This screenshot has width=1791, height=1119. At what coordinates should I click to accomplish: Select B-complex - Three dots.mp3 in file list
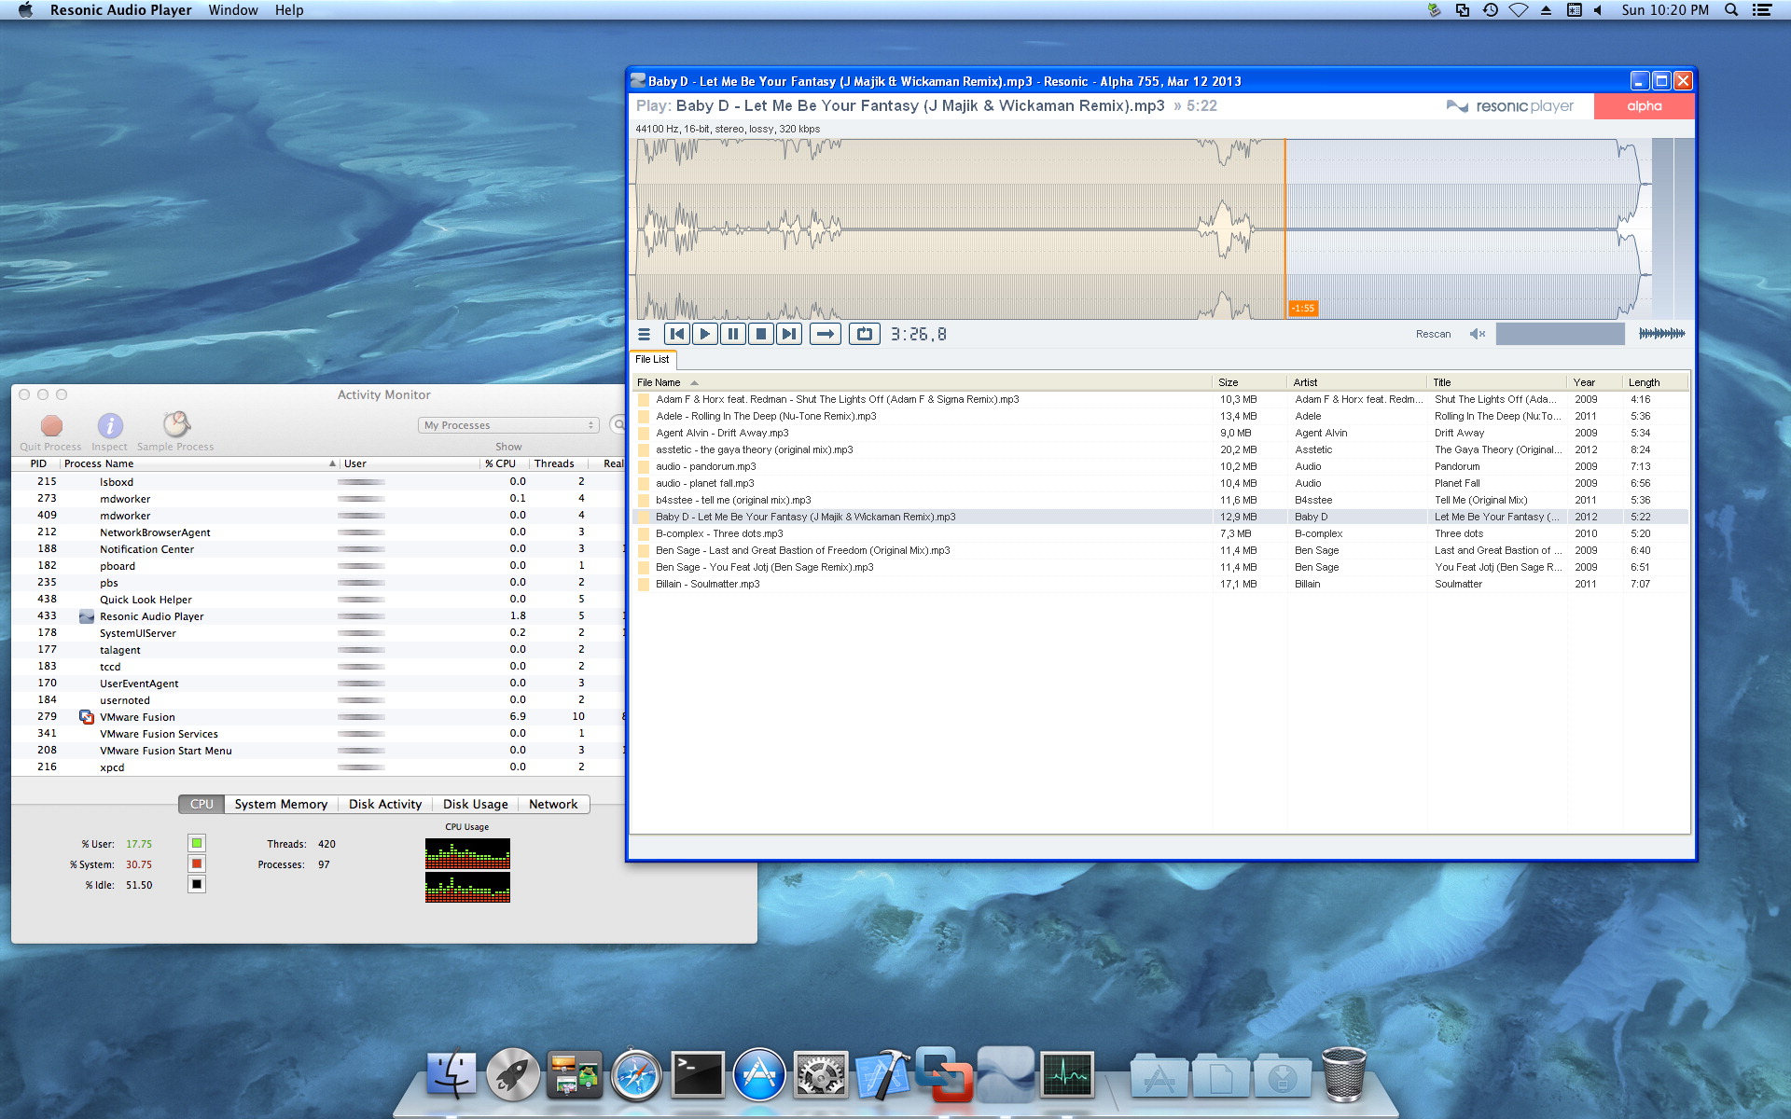coord(719,533)
